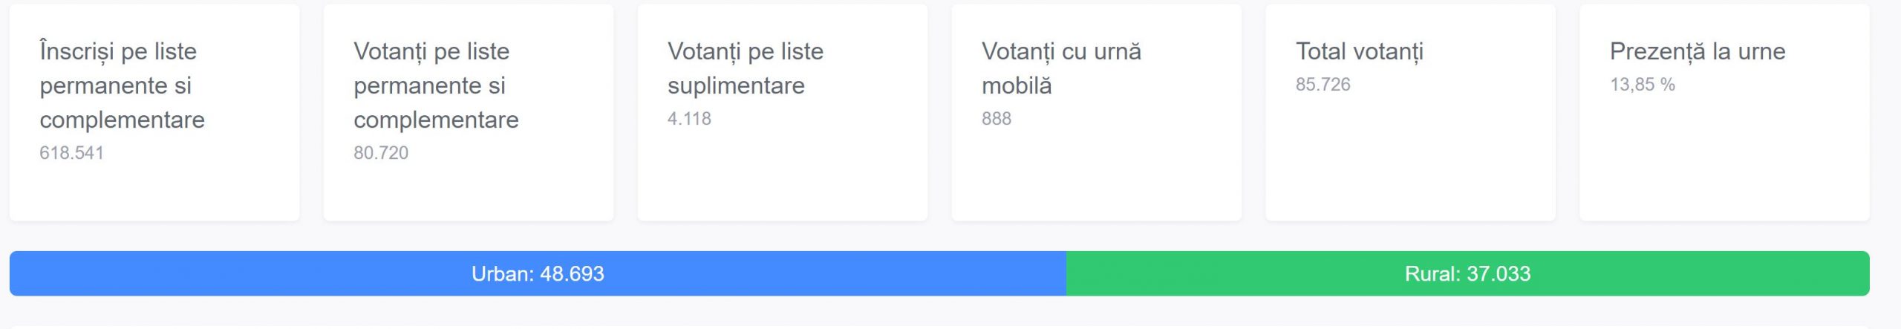This screenshot has height=329, width=1901.
Task: Select the 888 mobile ballot value
Action: [997, 118]
